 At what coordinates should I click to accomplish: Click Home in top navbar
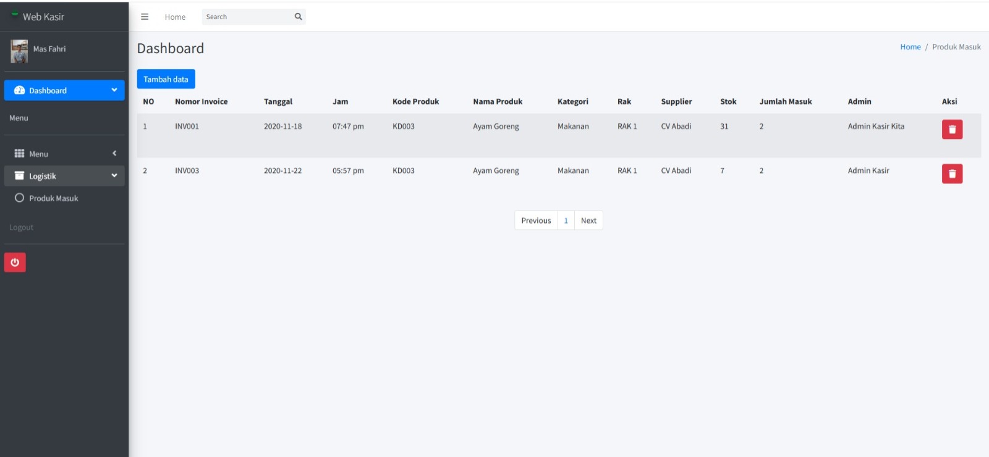pos(175,17)
